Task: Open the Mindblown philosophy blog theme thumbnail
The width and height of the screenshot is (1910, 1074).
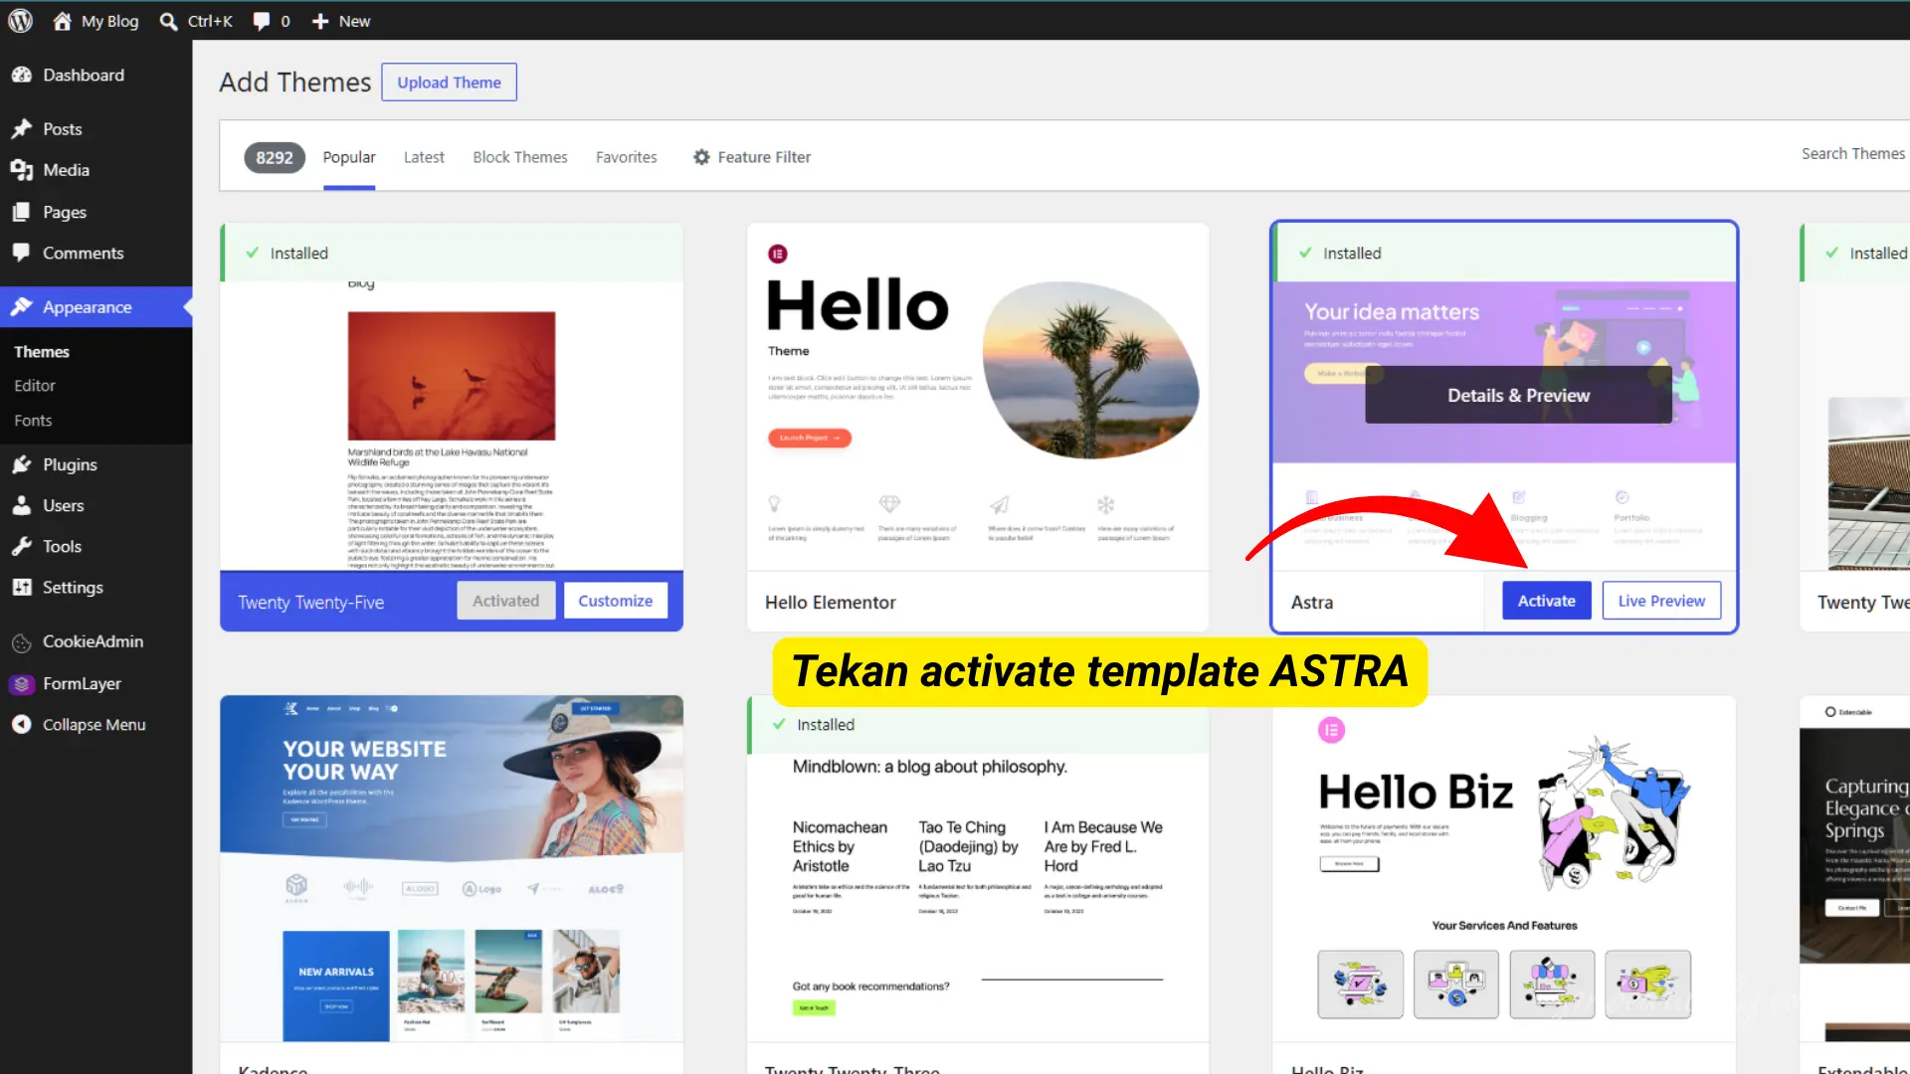Action: (978, 897)
